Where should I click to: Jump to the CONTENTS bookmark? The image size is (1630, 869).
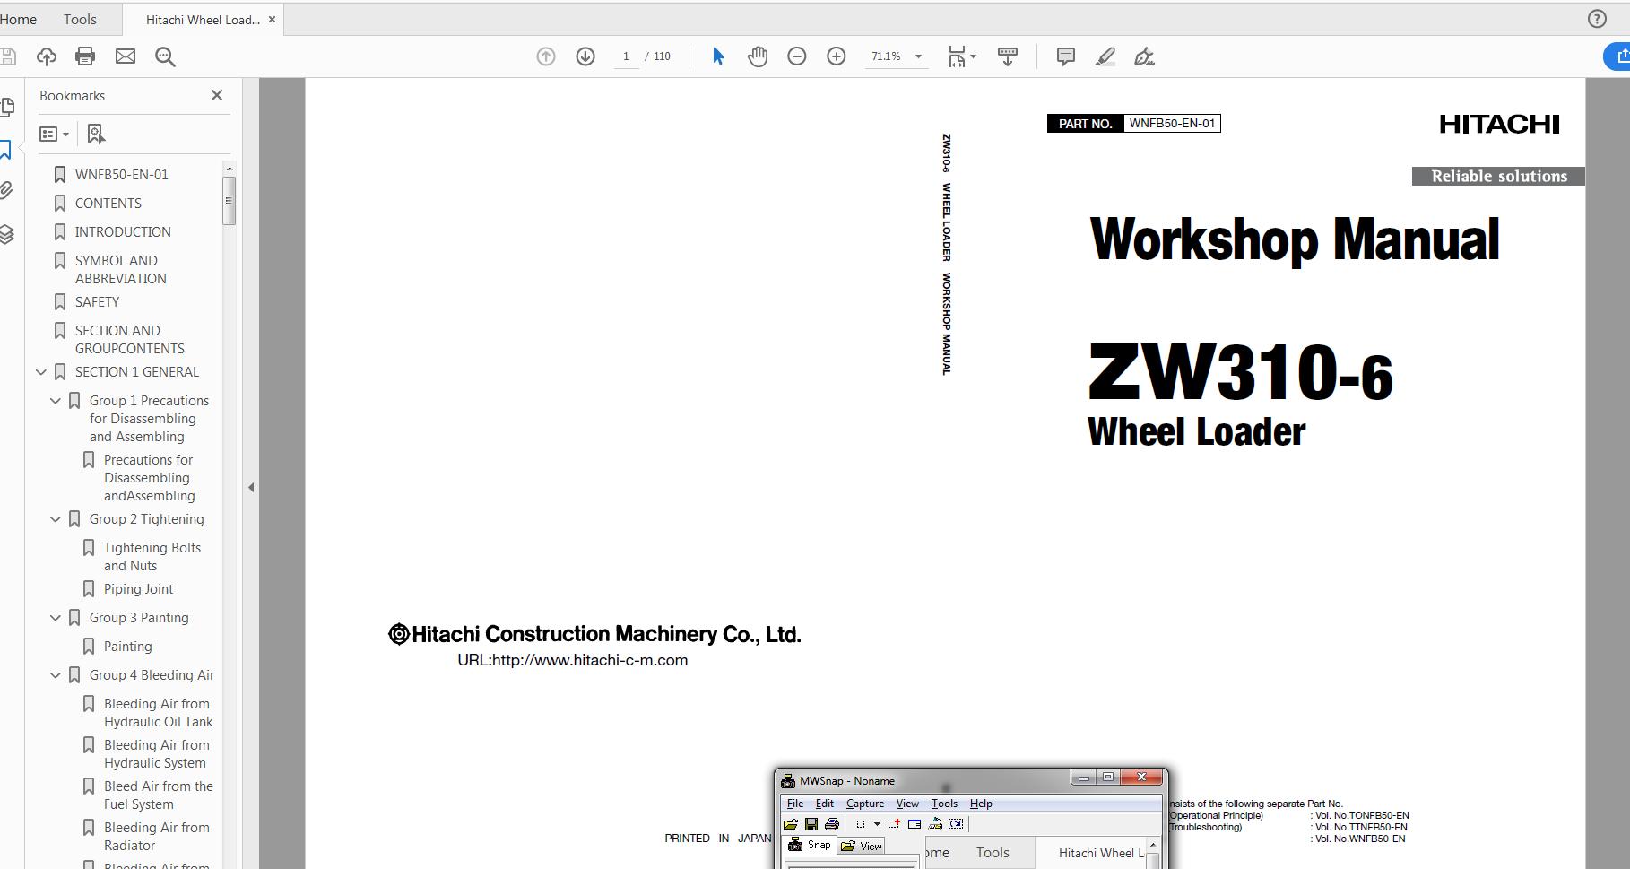(x=109, y=203)
